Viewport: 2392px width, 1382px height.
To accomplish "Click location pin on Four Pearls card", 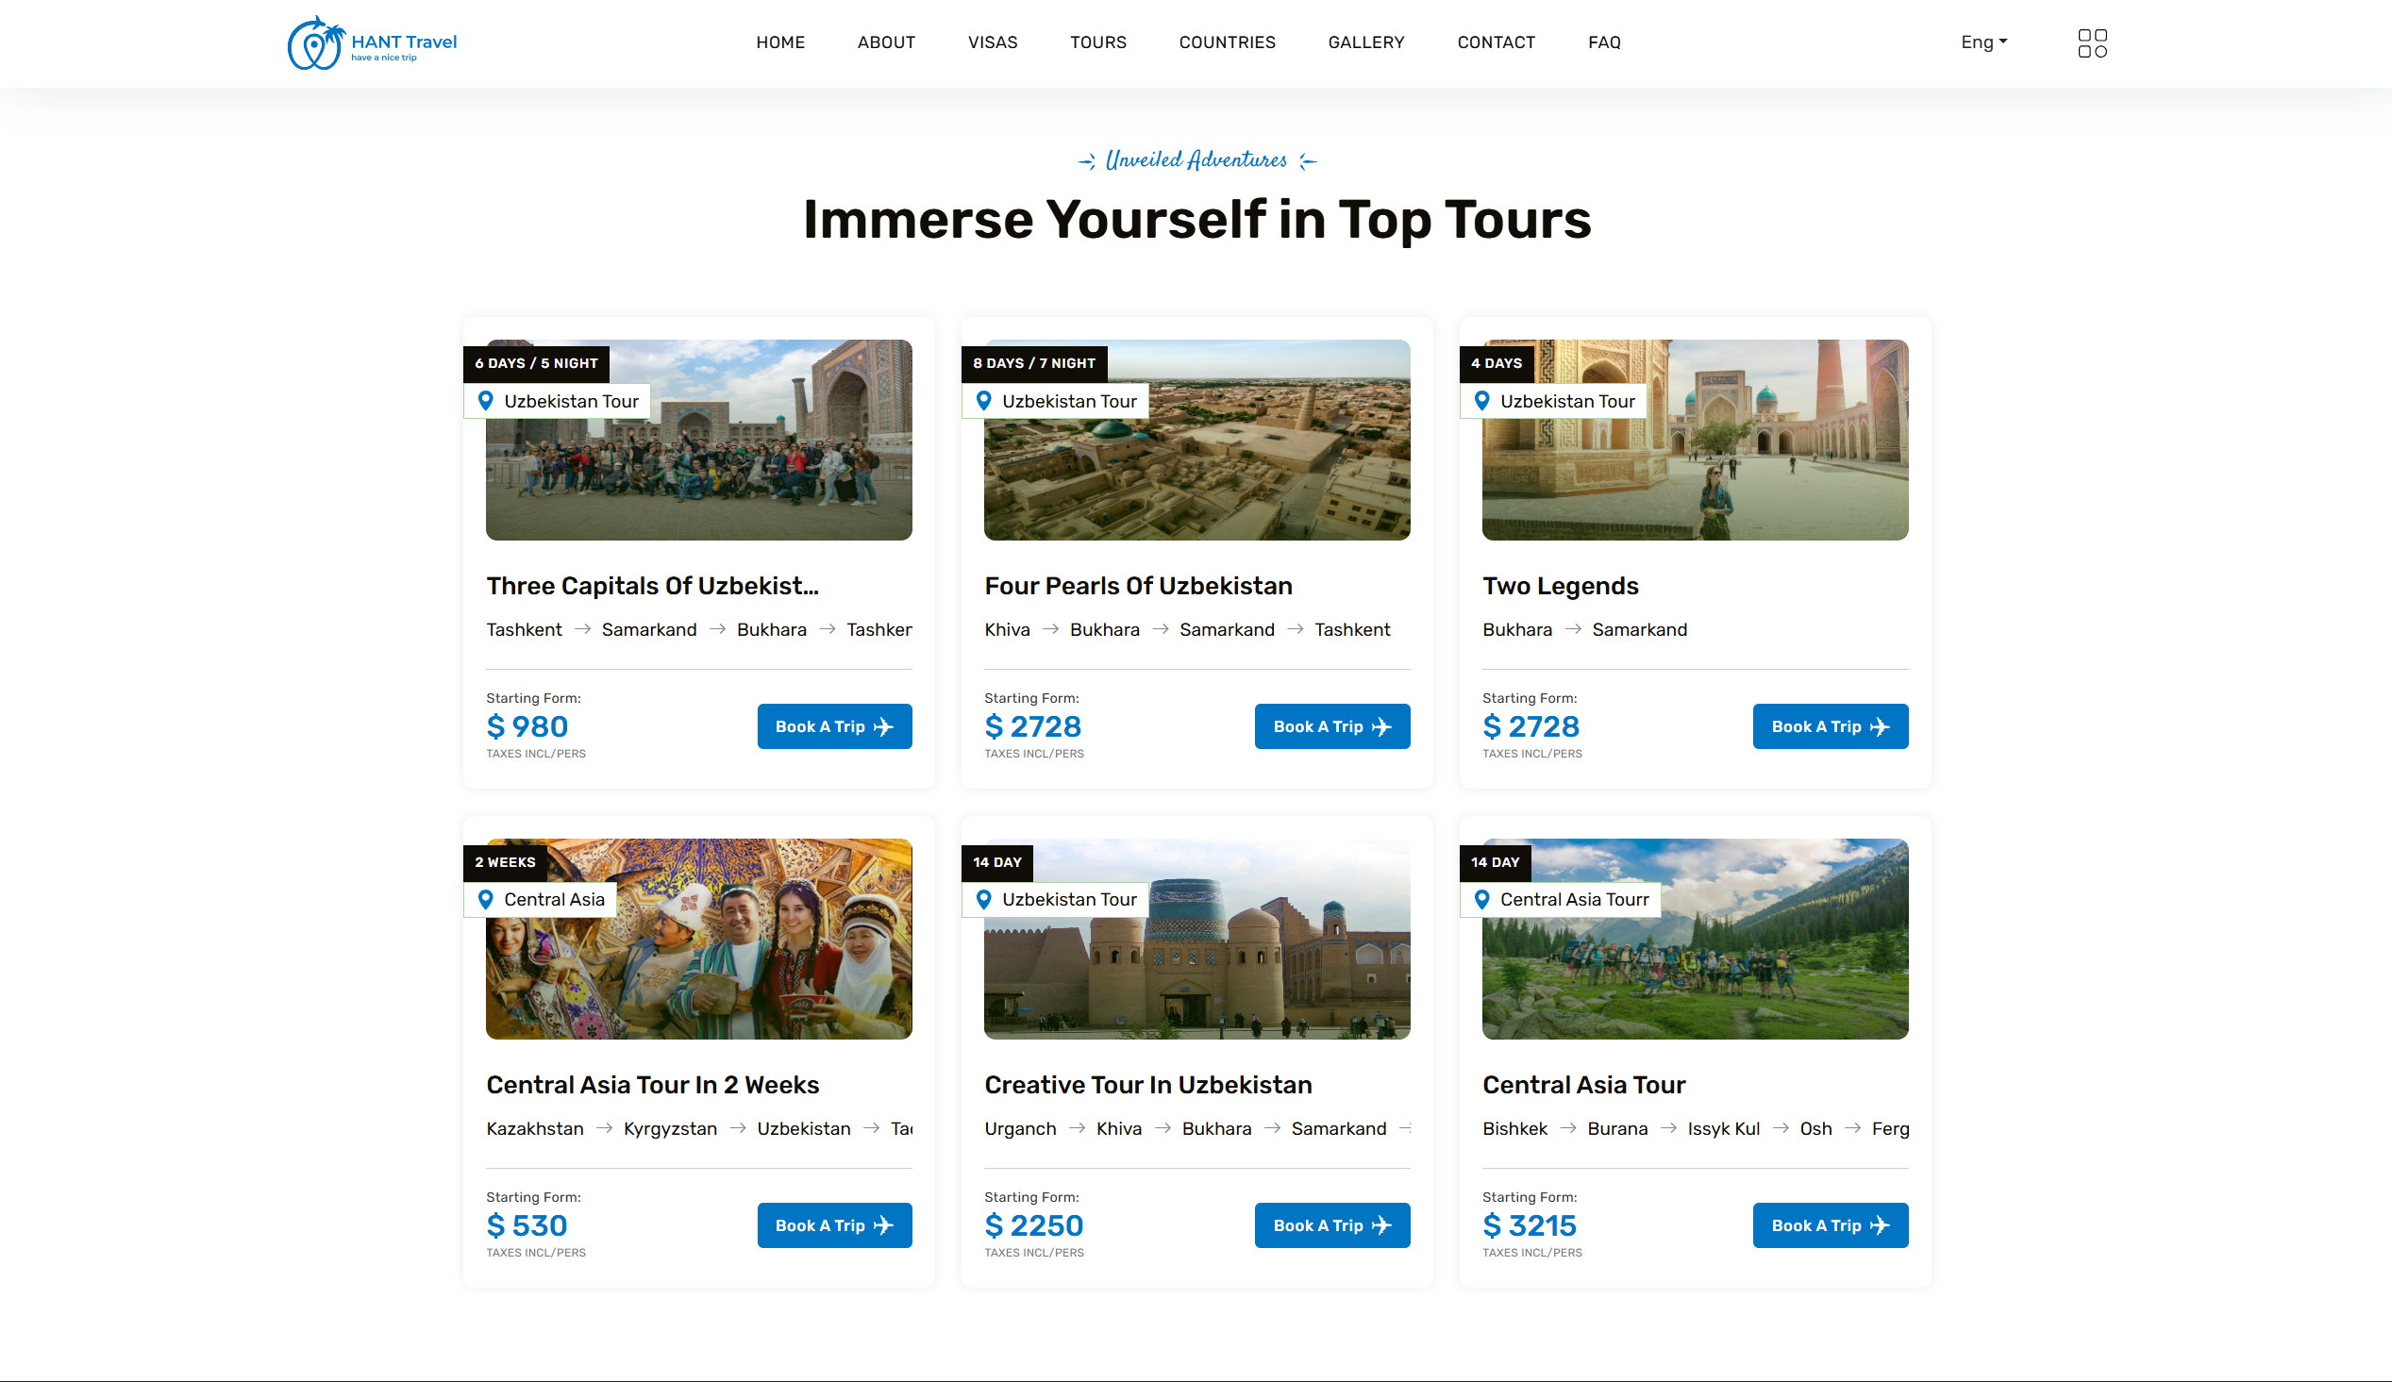I will click(983, 401).
